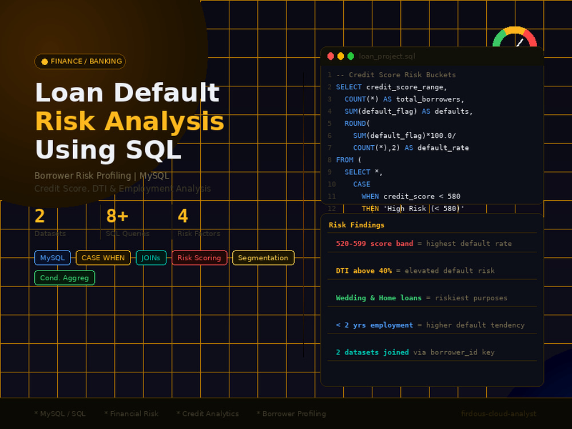
Task: Click 'Credit Score, DTI & Employment Analysis' line
Action: pyautogui.click(x=122, y=188)
